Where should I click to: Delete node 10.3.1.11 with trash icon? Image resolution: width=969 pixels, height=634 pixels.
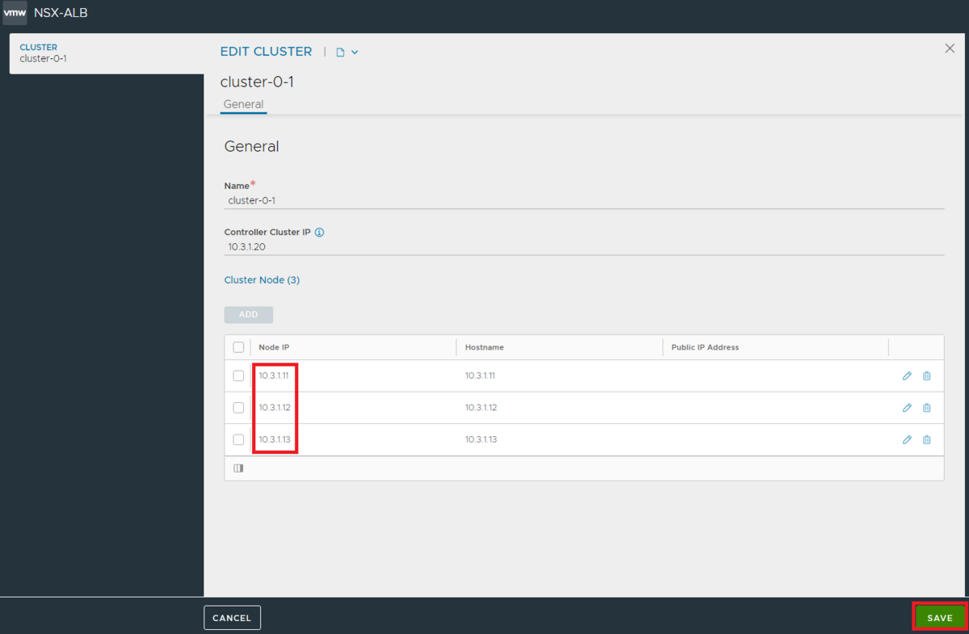(927, 376)
